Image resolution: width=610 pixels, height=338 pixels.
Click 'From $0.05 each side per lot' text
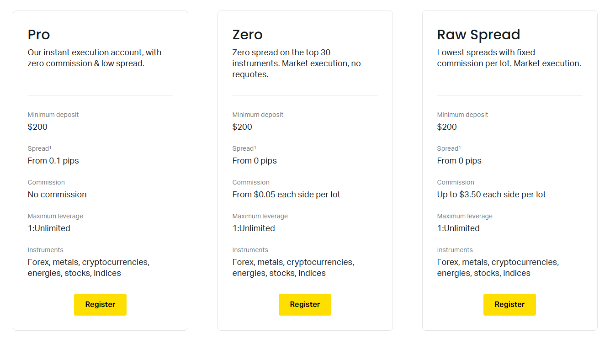pos(286,195)
